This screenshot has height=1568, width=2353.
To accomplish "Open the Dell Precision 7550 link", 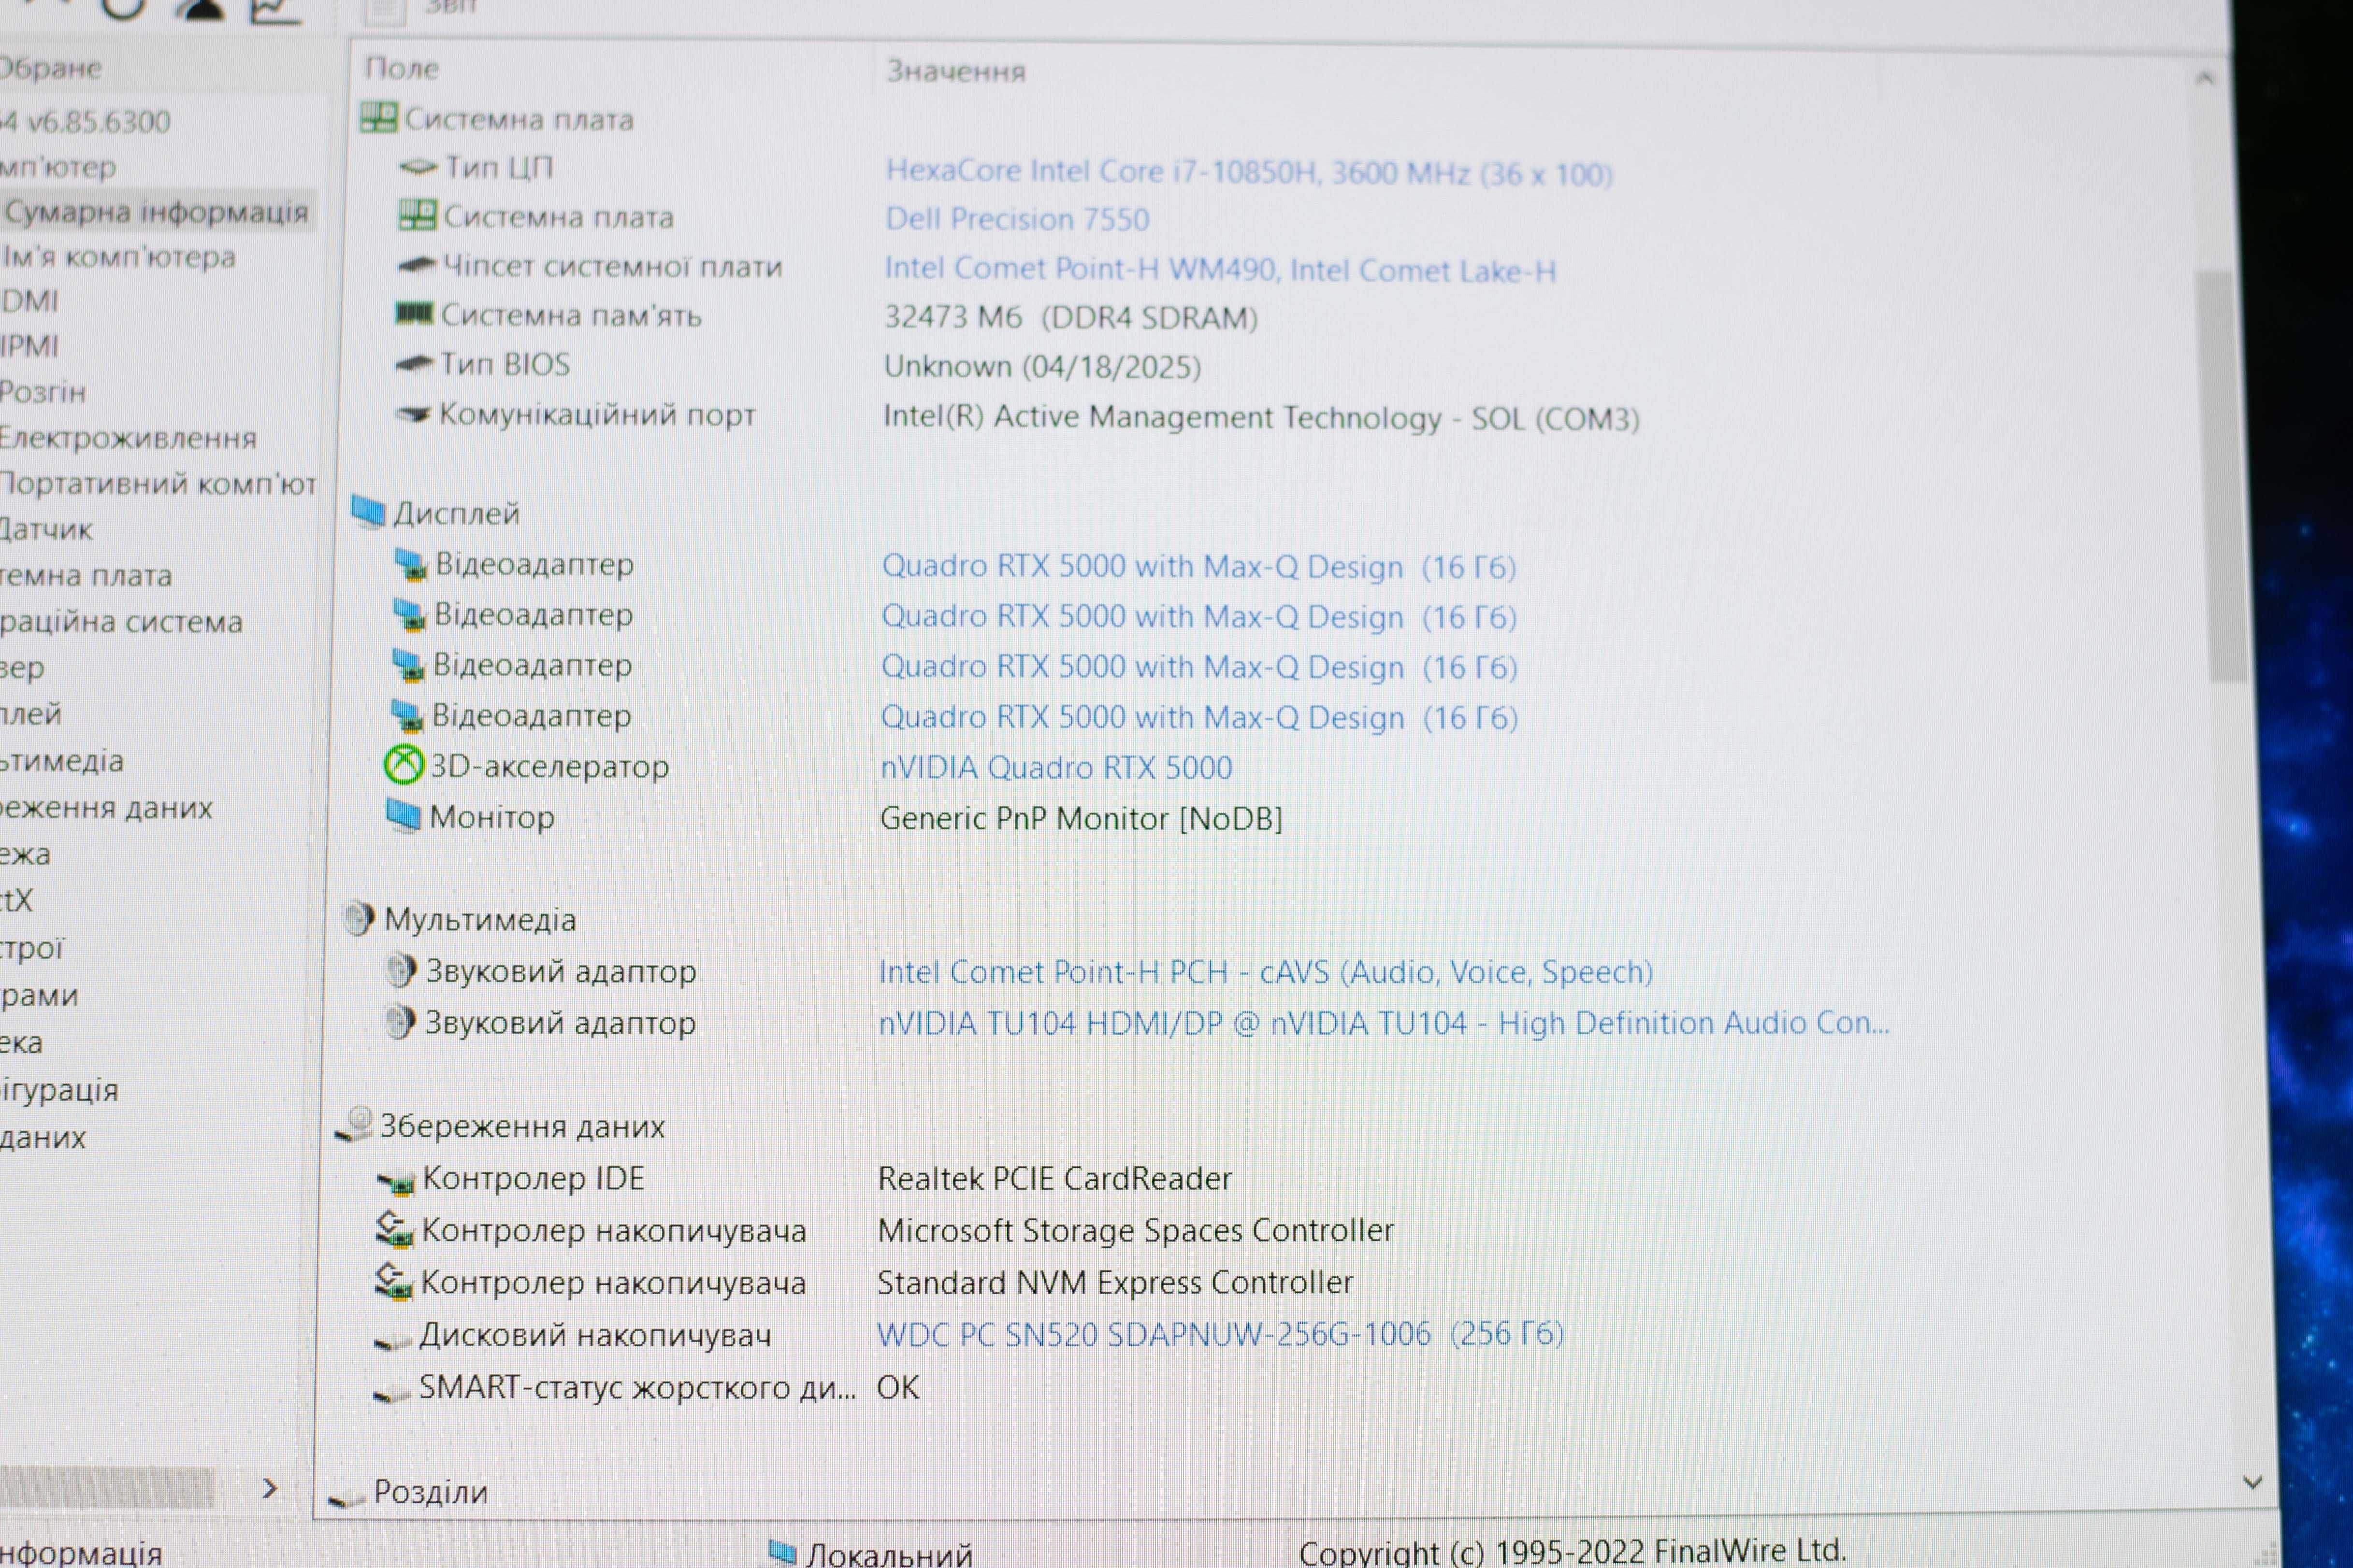I will point(1016,219).
